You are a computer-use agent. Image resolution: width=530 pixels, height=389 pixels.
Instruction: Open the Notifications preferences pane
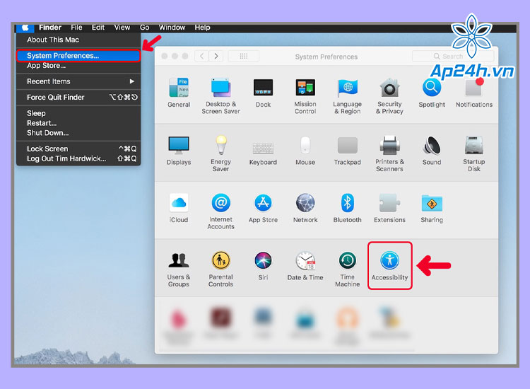coord(474,93)
